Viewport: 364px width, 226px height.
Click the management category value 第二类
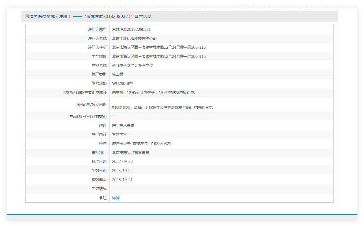118,74
